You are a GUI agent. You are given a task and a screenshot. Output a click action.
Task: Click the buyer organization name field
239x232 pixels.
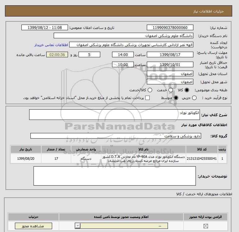124,36
